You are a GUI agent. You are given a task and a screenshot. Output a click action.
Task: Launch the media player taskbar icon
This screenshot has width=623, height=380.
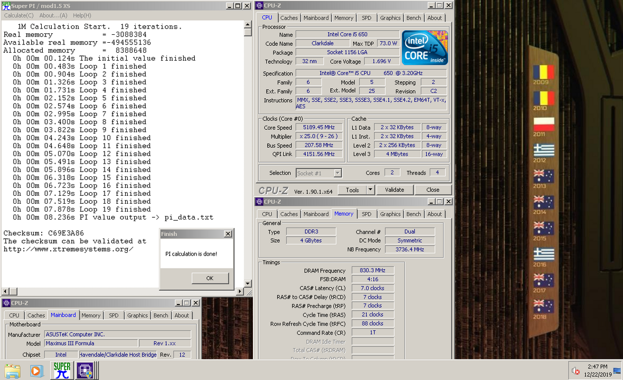(36, 371)
